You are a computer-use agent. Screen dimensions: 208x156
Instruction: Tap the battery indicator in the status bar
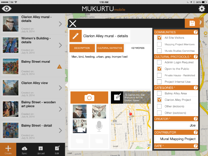pyautogui.click(x=204, y=2)
